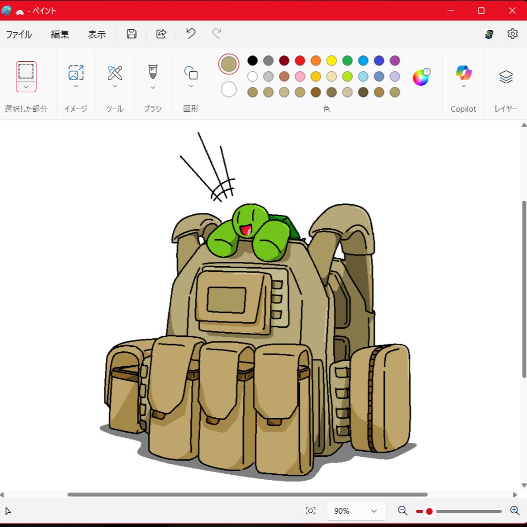The height and width of the screenshot is (527, 527).
Task: Expand the Image group chevron
Action: pyautogui.click(x=76, y=86)
